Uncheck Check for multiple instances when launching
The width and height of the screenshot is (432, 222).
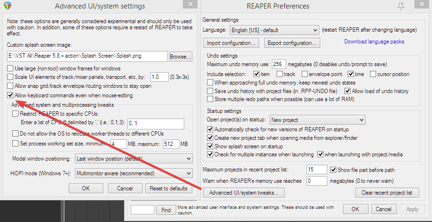[210, 154]
